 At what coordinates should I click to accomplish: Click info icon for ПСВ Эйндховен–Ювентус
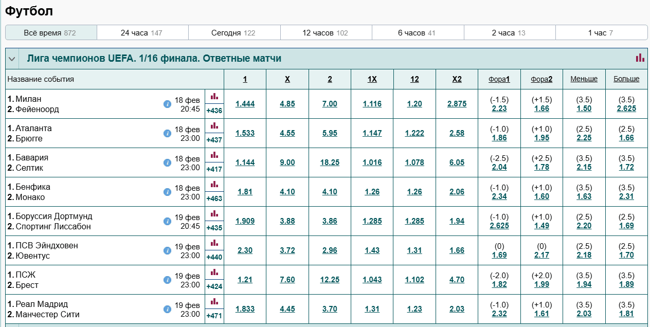pyautogui.click(x=167, y=251)
